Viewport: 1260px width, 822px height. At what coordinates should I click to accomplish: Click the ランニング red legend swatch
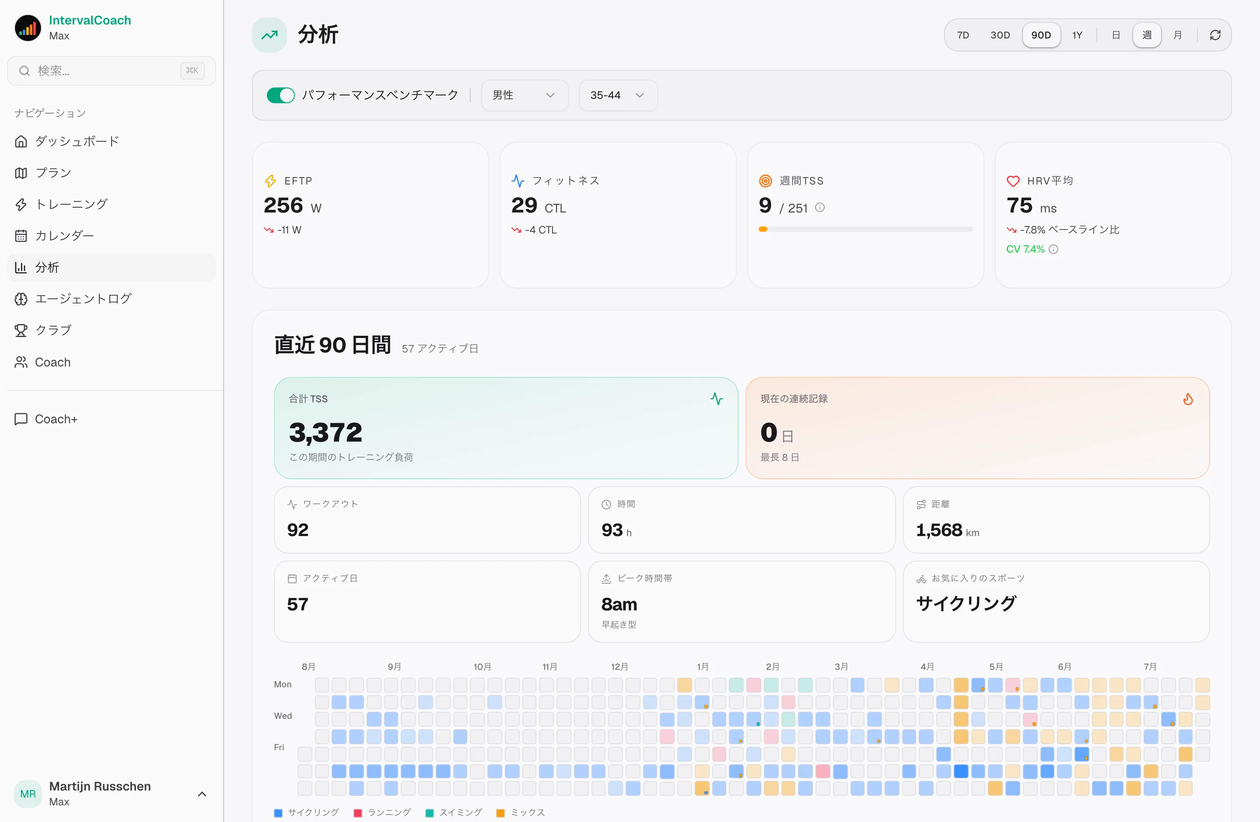click(x=358, y=813)
